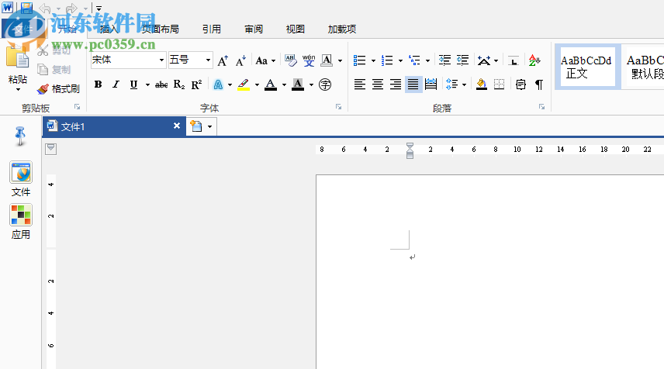Screen dimensions: 664x369
Task: Align text left
Action: pos(360,84)
